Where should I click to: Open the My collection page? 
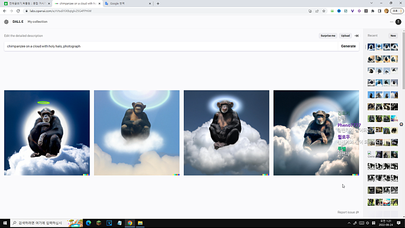37,22
